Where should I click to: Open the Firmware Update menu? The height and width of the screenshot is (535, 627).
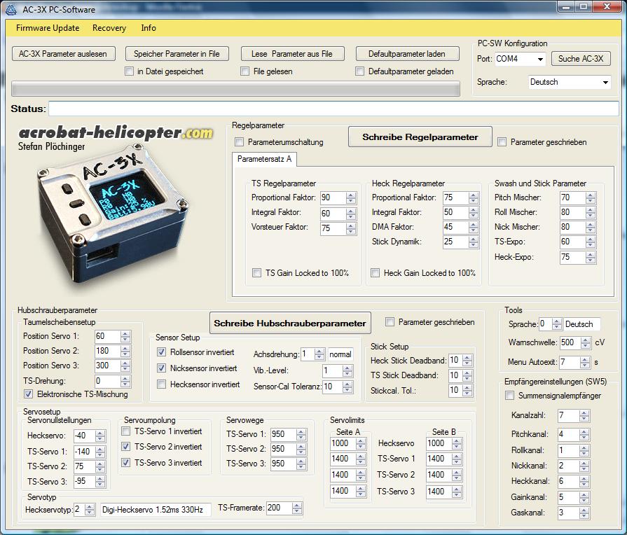tap(48, 28)
